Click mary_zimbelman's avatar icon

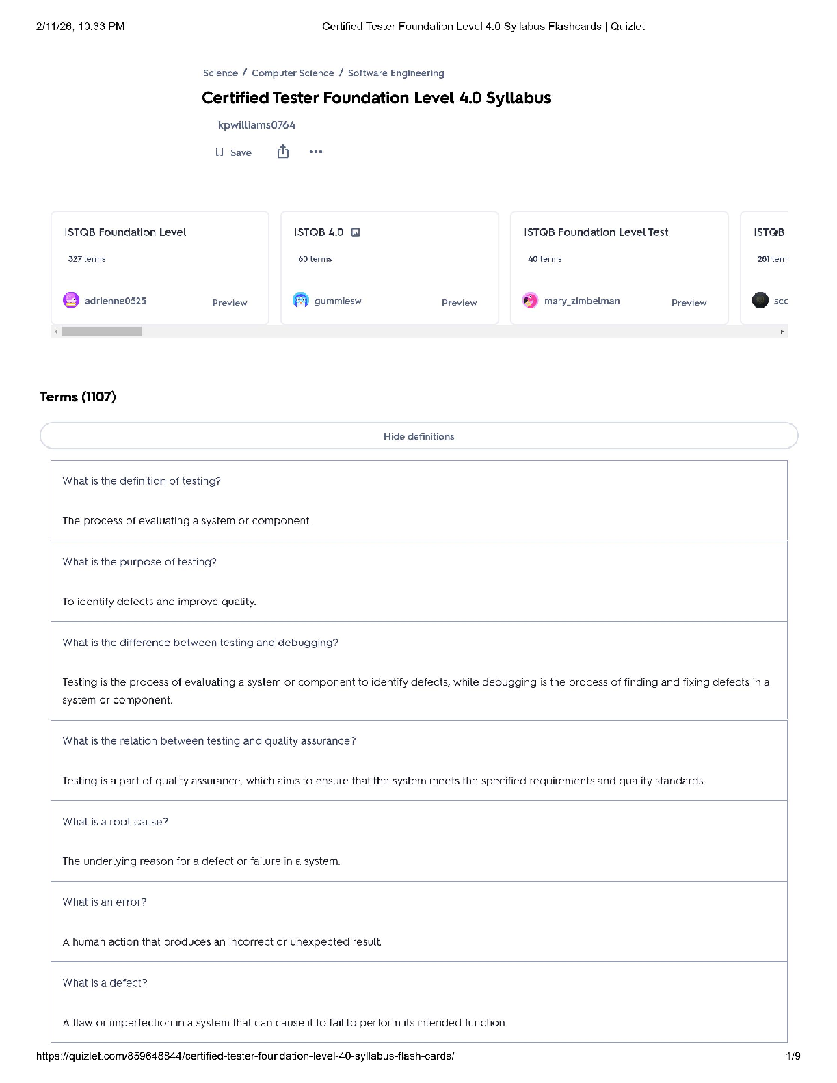531,300
